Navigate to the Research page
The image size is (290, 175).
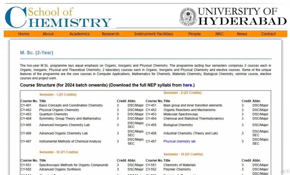click(x=110, y=34)
